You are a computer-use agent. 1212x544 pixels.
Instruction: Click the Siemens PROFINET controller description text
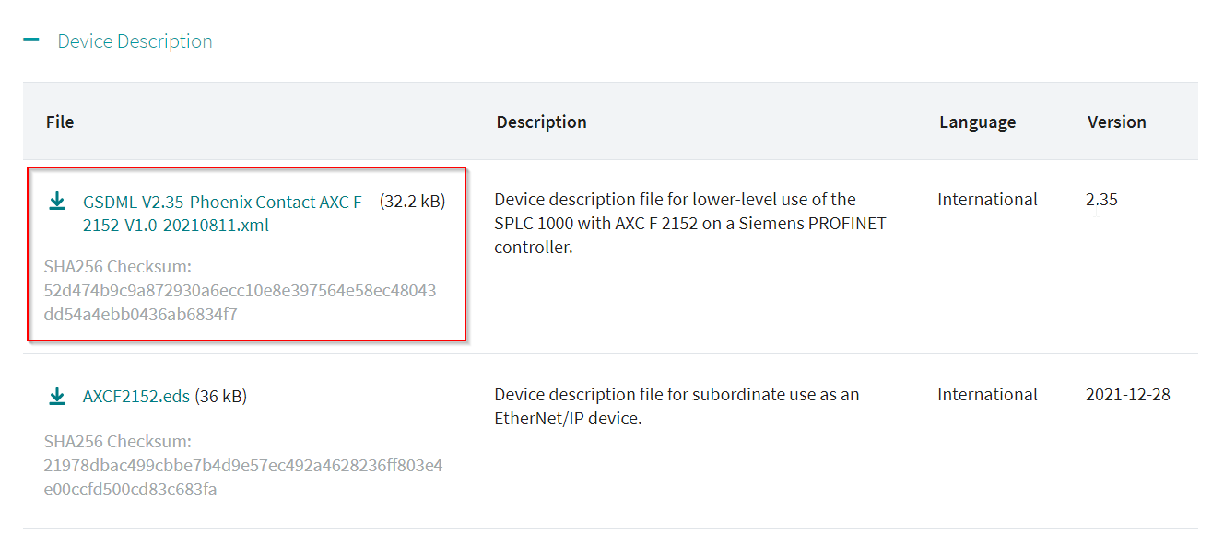pos(690,223)
